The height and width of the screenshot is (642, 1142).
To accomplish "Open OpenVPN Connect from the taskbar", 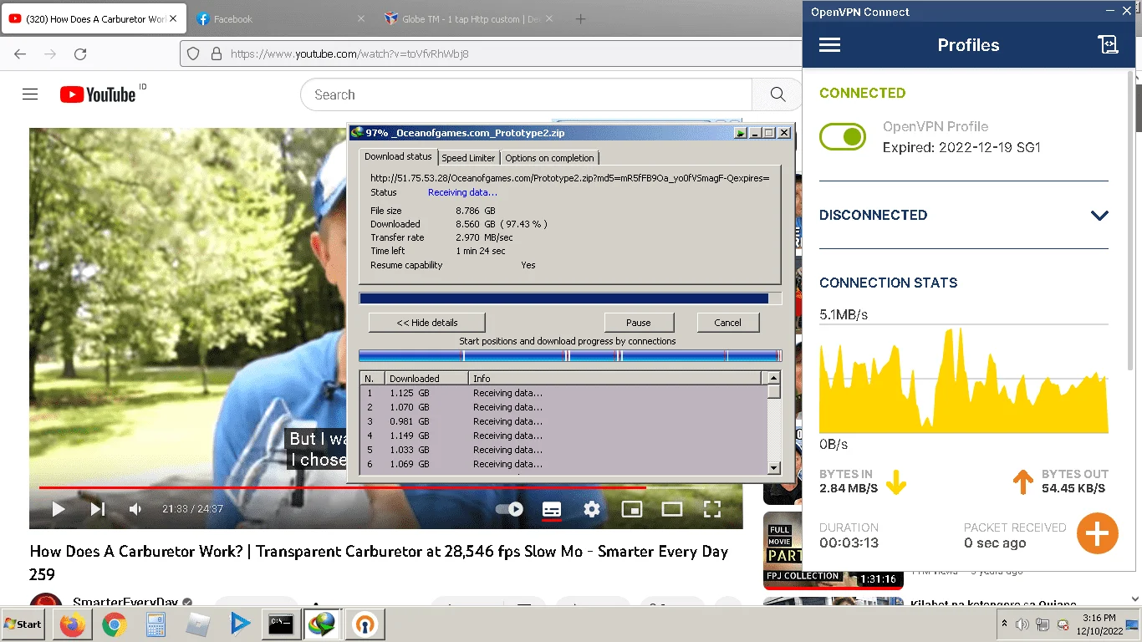I will pos(364,624).
